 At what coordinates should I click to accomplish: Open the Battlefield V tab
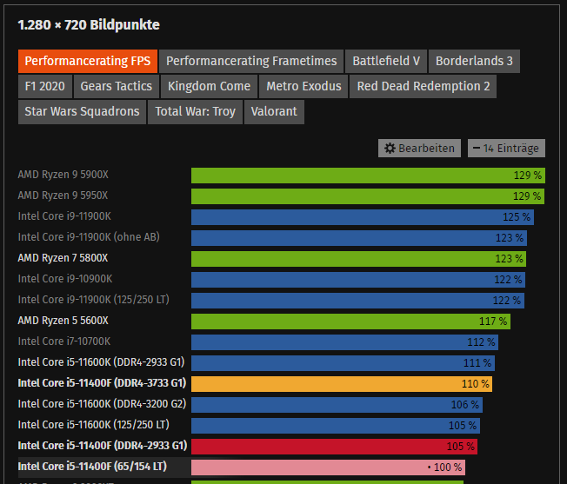(386, 61)
